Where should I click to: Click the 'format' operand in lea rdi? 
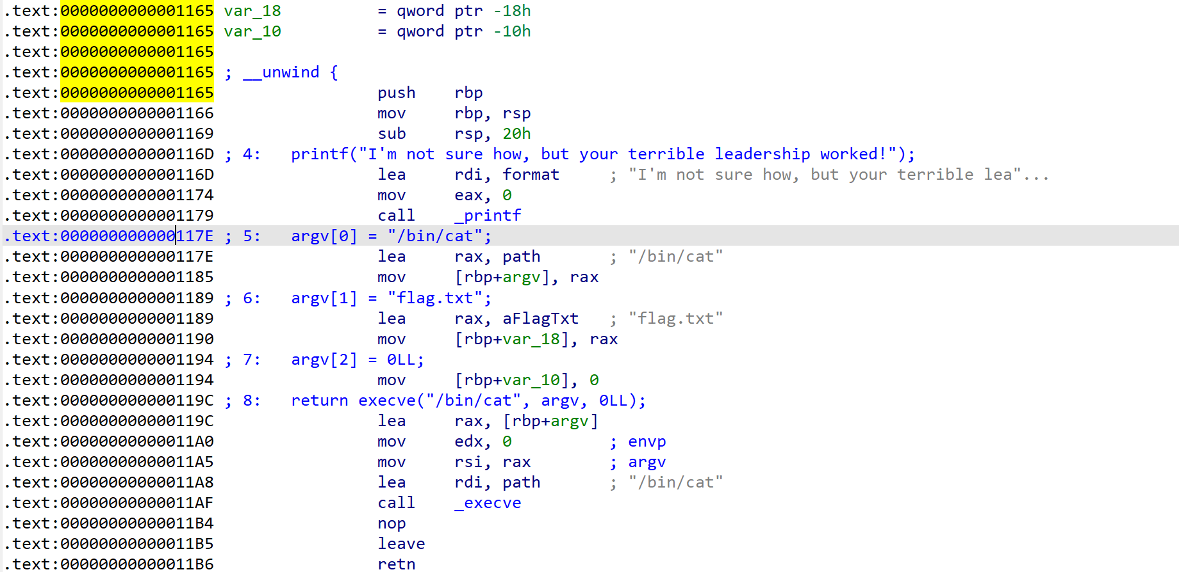tap(531, 175)
